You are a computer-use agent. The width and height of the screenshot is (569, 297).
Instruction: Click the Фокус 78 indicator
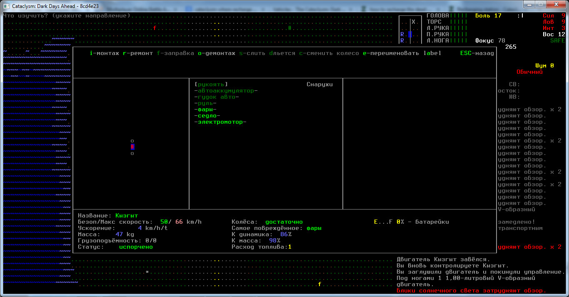coord(490,40)
